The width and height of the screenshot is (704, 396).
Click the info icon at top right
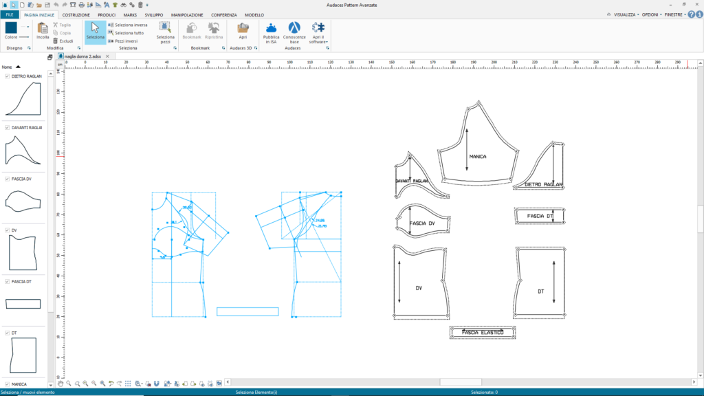[x=699, y=15]
